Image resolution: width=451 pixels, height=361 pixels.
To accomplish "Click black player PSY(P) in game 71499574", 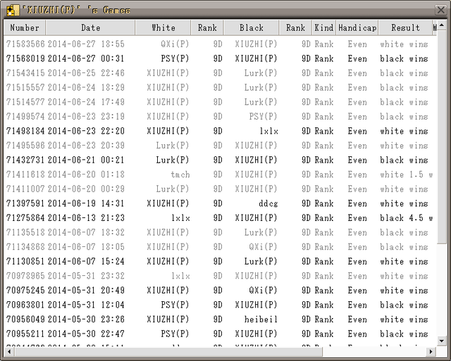I will click(263, 116).
